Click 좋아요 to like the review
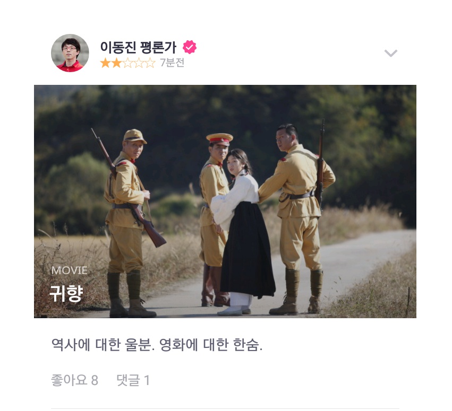The width and height of the screenshot is (452, 411). 69,380
